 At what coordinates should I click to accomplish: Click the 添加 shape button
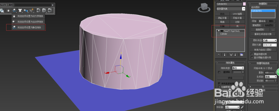[x=254, y=21]
